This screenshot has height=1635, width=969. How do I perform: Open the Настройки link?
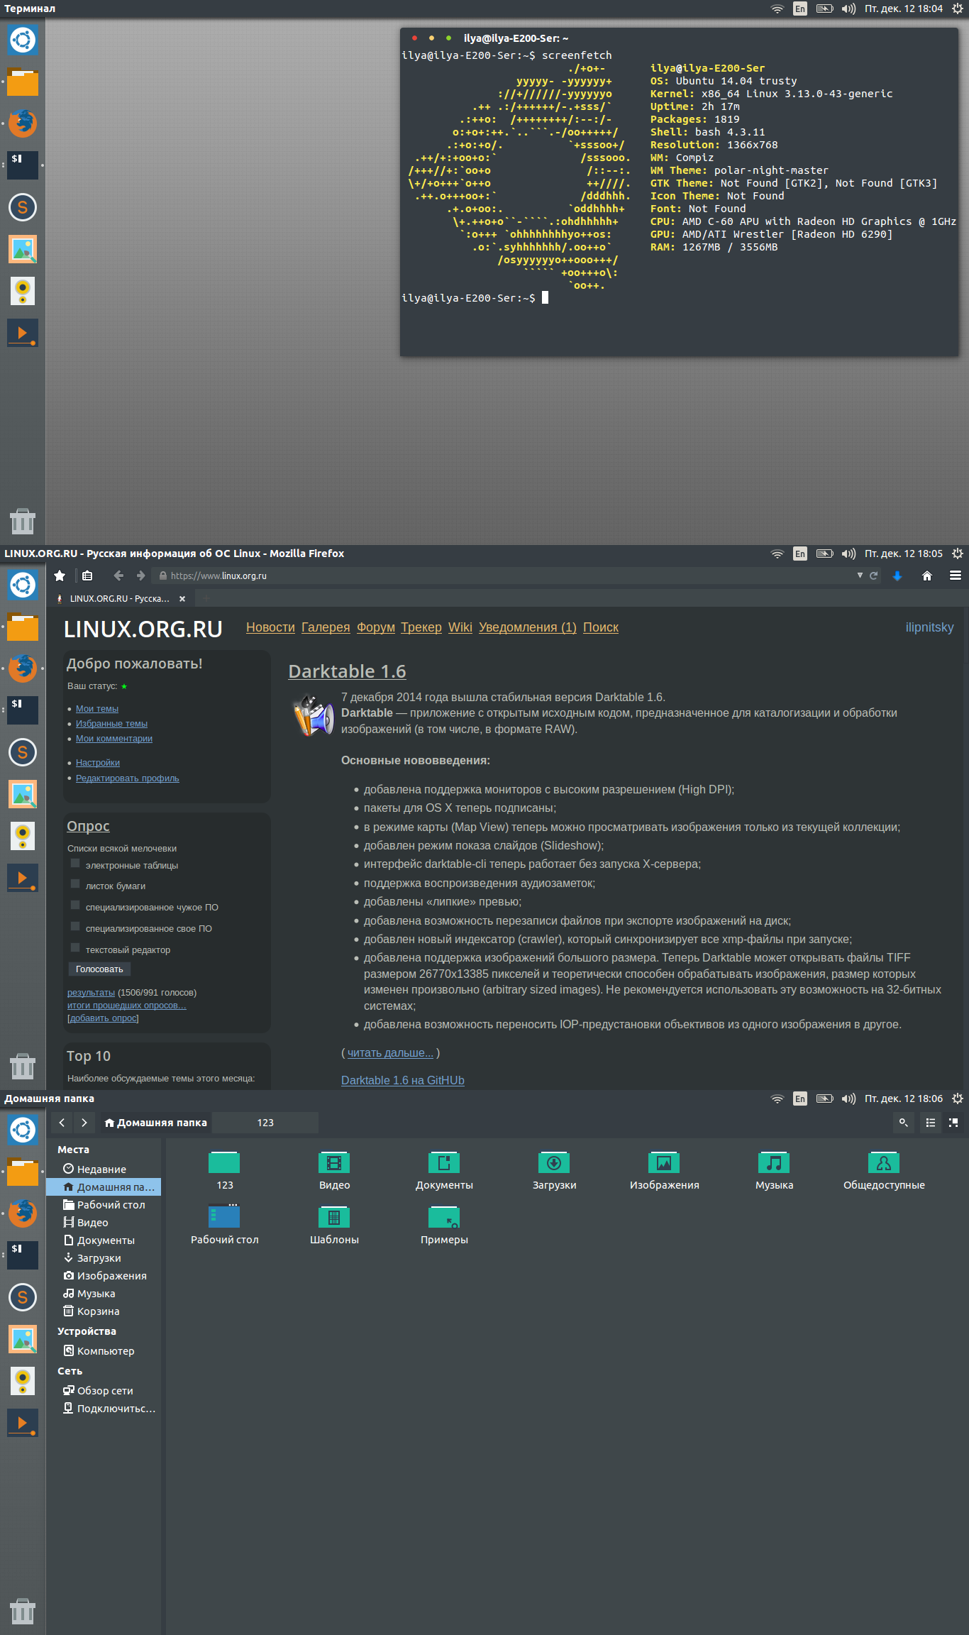(98, 762)
